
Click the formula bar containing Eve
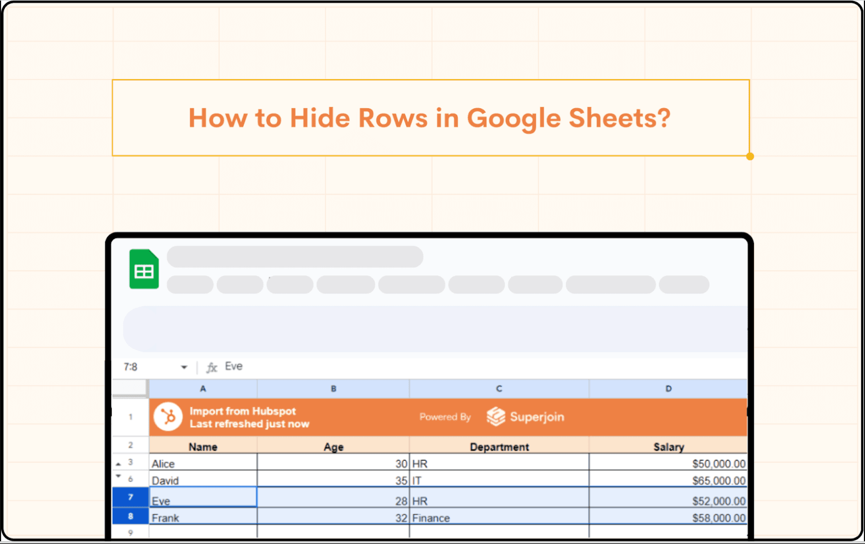[x=484, y=367]
